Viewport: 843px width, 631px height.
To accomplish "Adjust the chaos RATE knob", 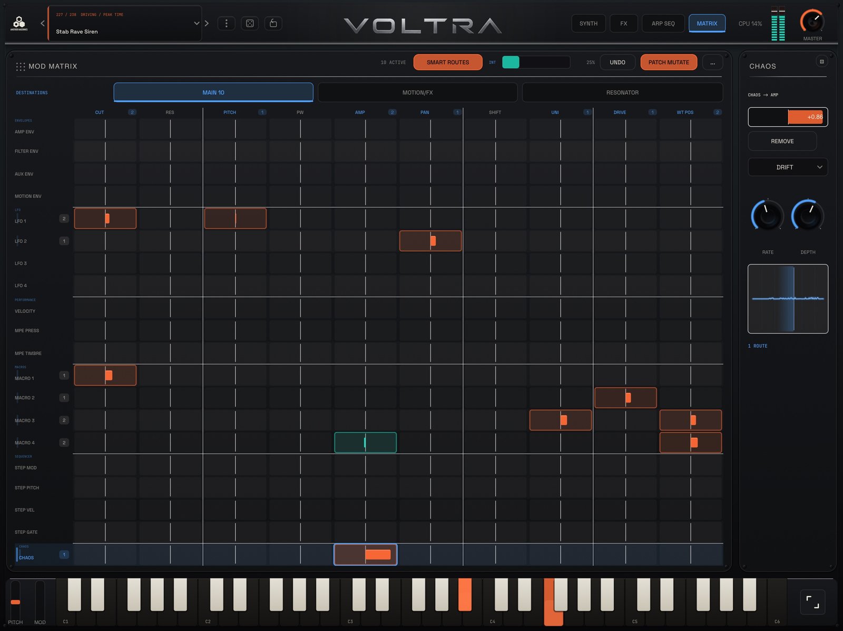I will [x=768, y=215].
